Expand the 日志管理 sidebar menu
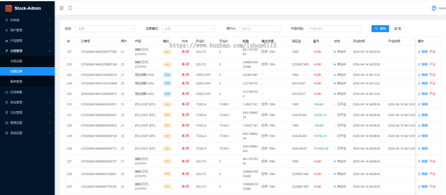 pos(27,112)
